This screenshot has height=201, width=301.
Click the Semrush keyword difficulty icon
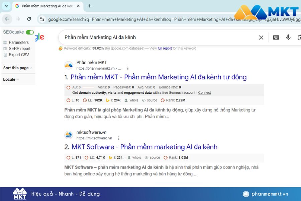point(61,49)
